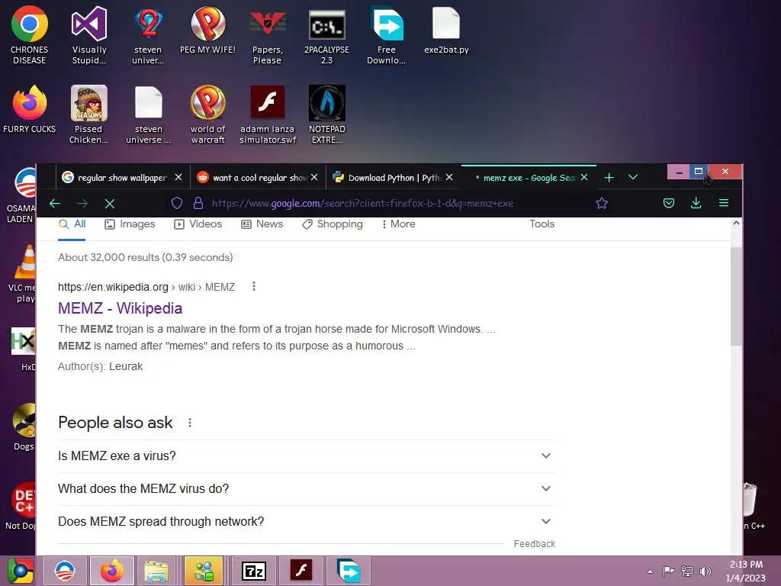The height and width of the screenshot is (586, 781).
Task: Open the CHRONES DISEASE Chrome desktop icon
Action: [x=30, y=35]
